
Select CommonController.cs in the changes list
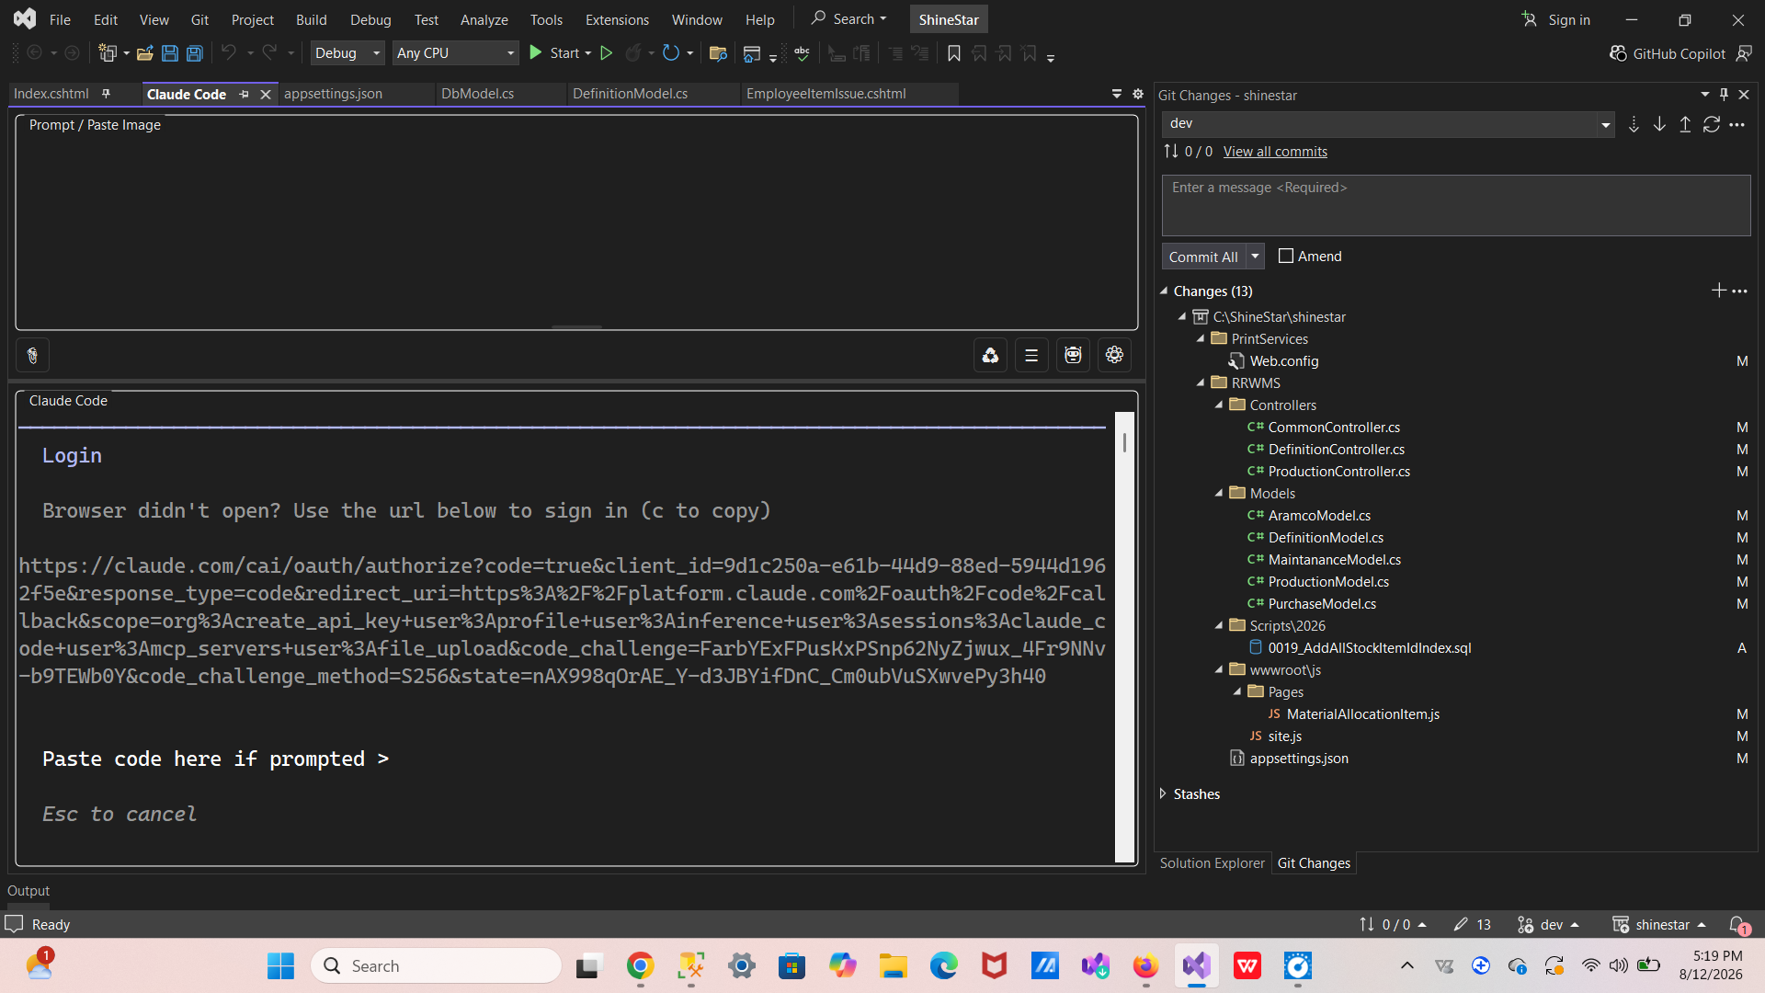tap(1334, 428)
